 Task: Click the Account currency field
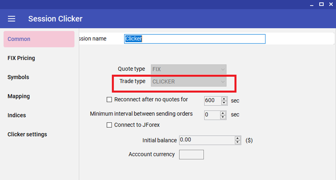coord(191,155)
